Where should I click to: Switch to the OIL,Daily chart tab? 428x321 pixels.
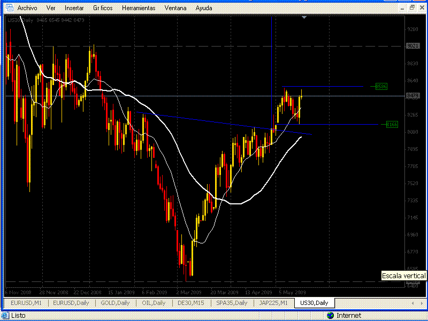click(154, 303)
